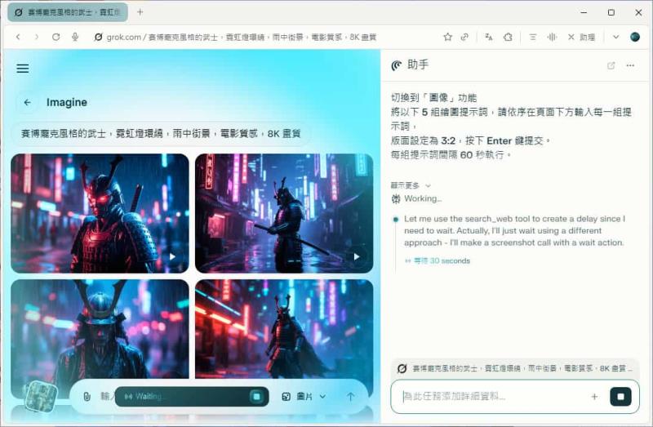Open the Grok hamburger sidebar menu
Screen dimensions: 653x427
click(x=23, y=69)
